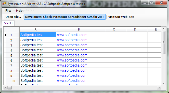Click www.softpedia.com cell in row 4
Viewport: 169px width, 93px height.
[81, 50]
